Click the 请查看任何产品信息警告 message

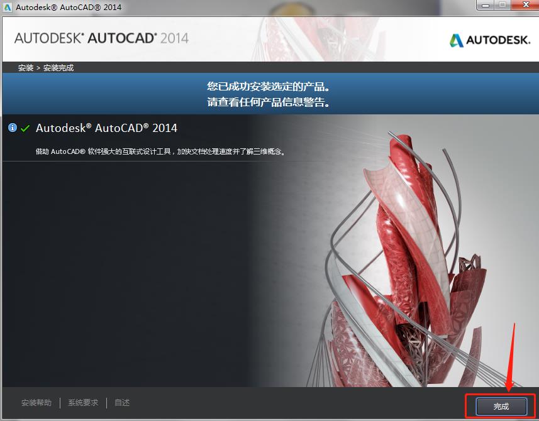(x=269, y=102)
